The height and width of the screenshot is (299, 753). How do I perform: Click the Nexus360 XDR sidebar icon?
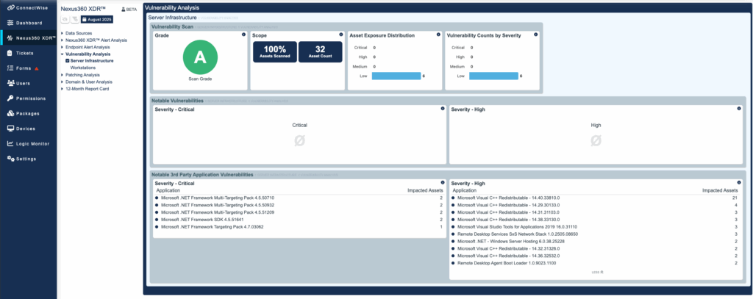10,38
